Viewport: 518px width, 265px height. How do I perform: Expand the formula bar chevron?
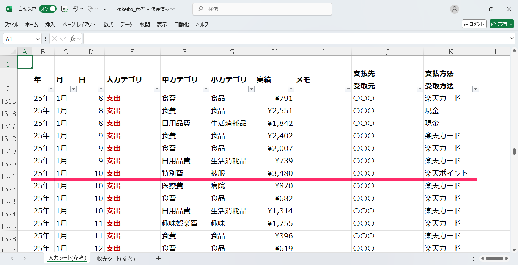[512, 39]
